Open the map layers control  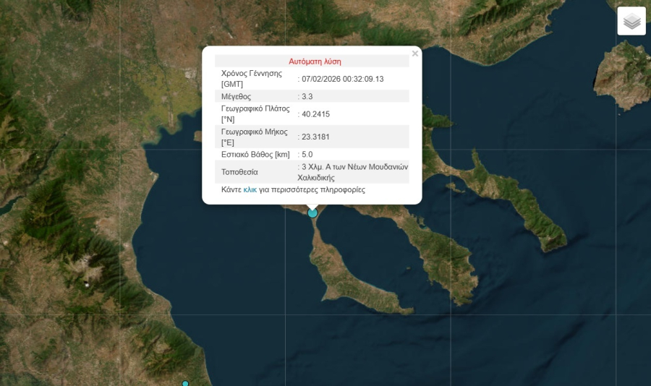(631, 21)
